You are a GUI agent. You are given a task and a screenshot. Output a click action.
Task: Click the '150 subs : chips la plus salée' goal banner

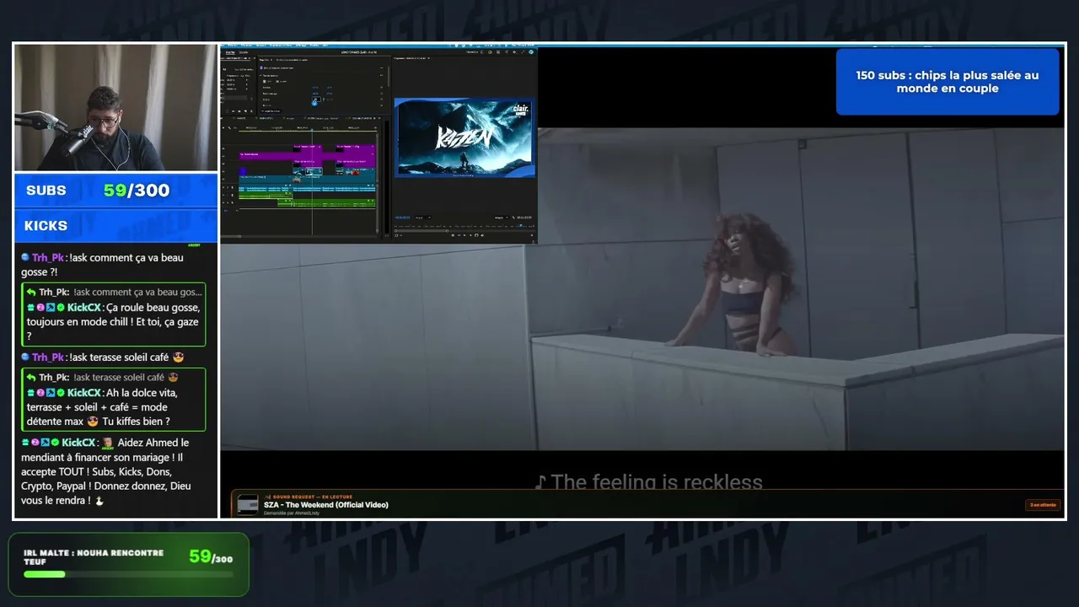coord(947,82)
